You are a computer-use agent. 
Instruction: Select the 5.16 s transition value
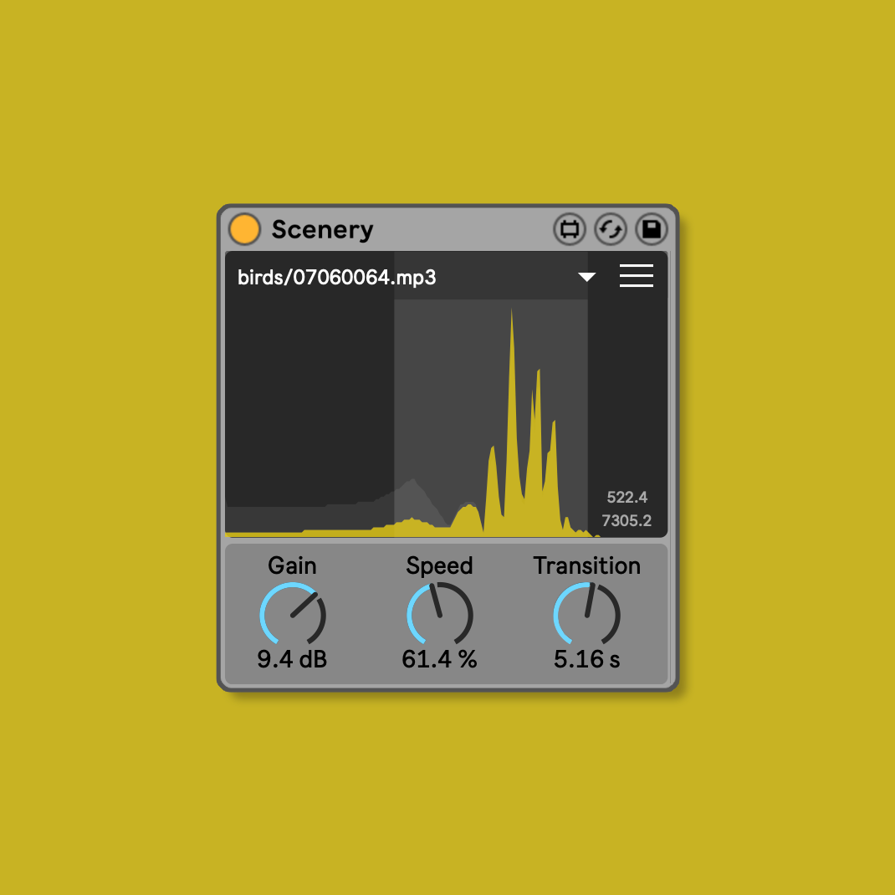(587, 659)
